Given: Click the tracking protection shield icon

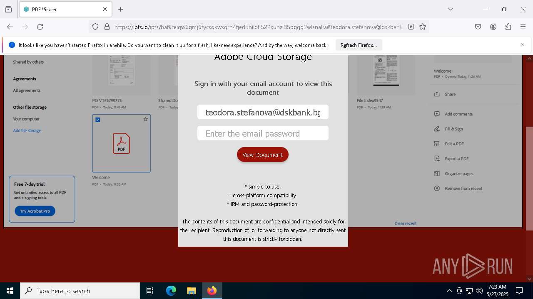Looking at the screenshot, I should pyautogui.click(x=95, y=27).
